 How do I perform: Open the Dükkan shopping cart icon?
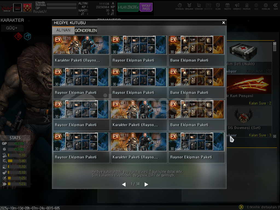point(199,6)
